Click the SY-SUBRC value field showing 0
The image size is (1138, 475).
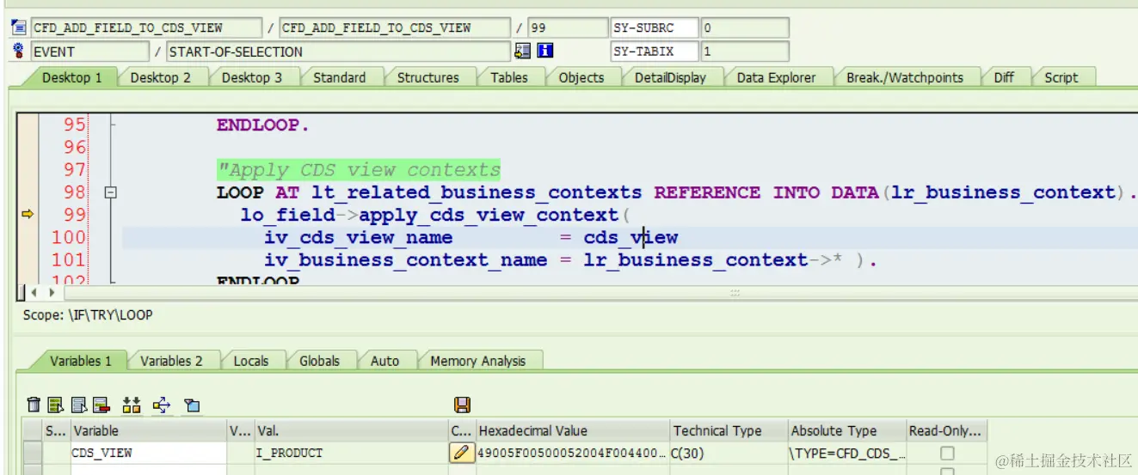click(744, 27)
